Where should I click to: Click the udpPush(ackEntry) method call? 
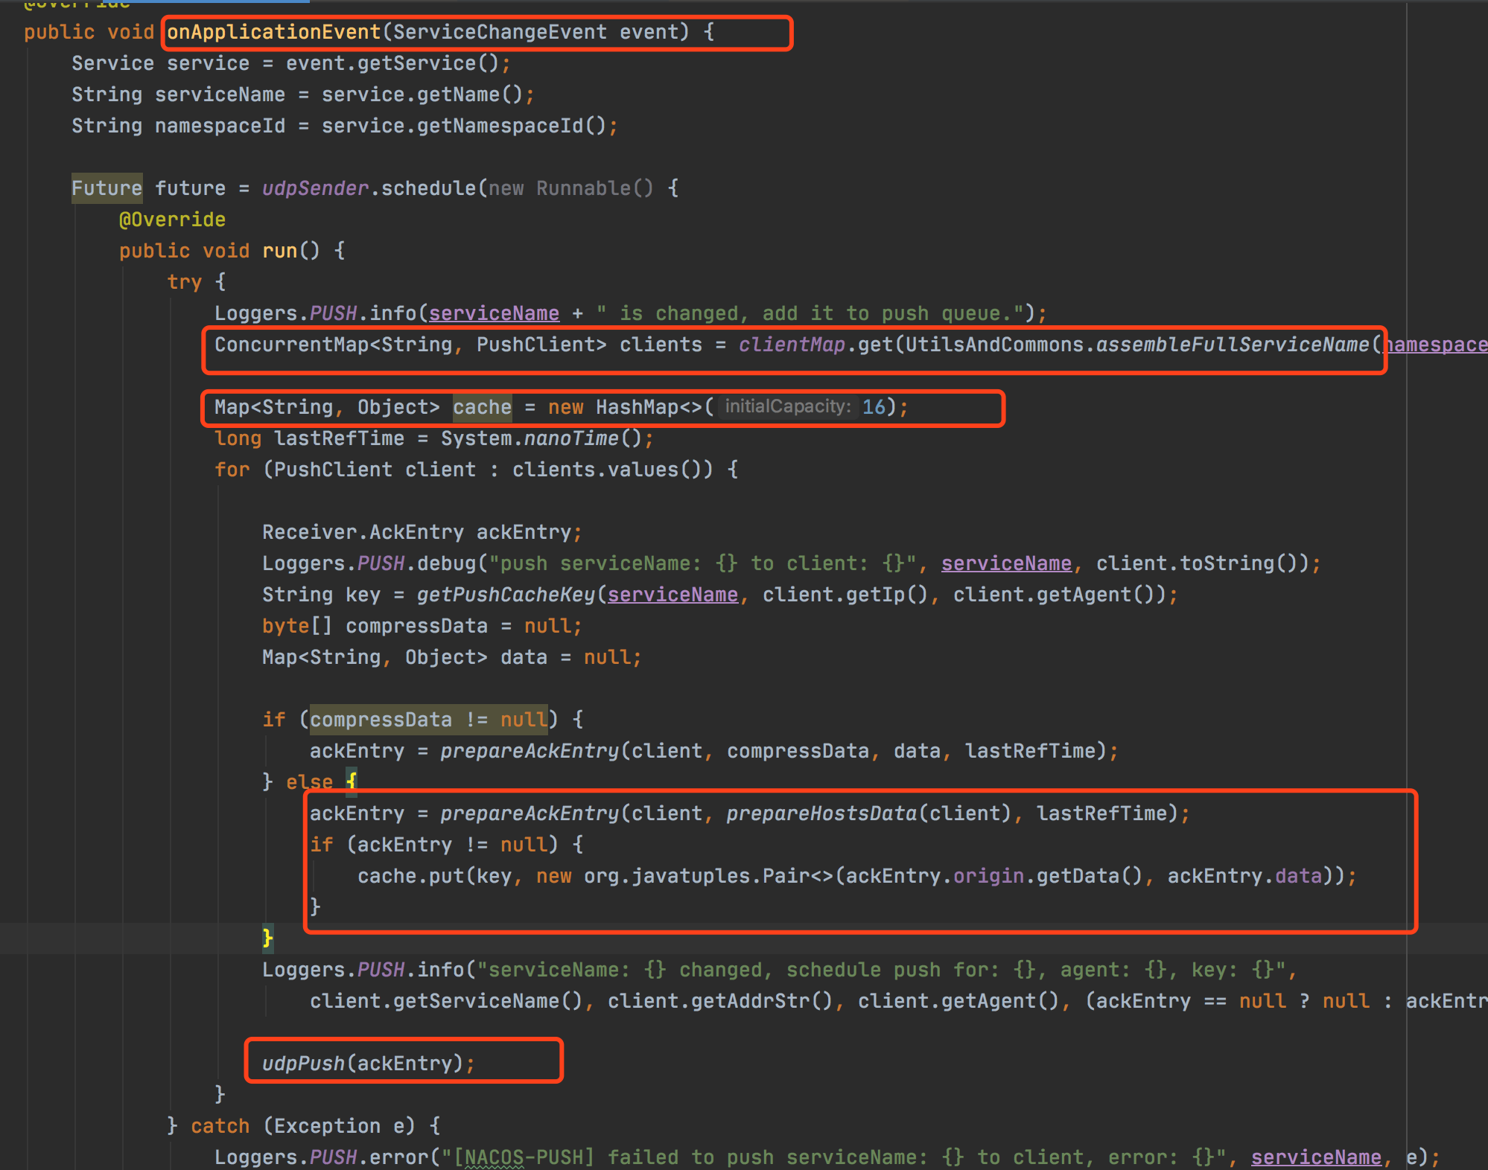tap(303, 1064)
